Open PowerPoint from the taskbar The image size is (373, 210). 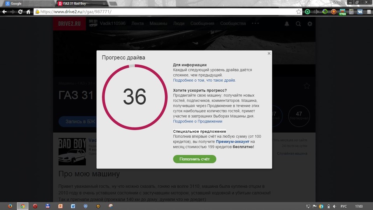[x=61, y=206]
